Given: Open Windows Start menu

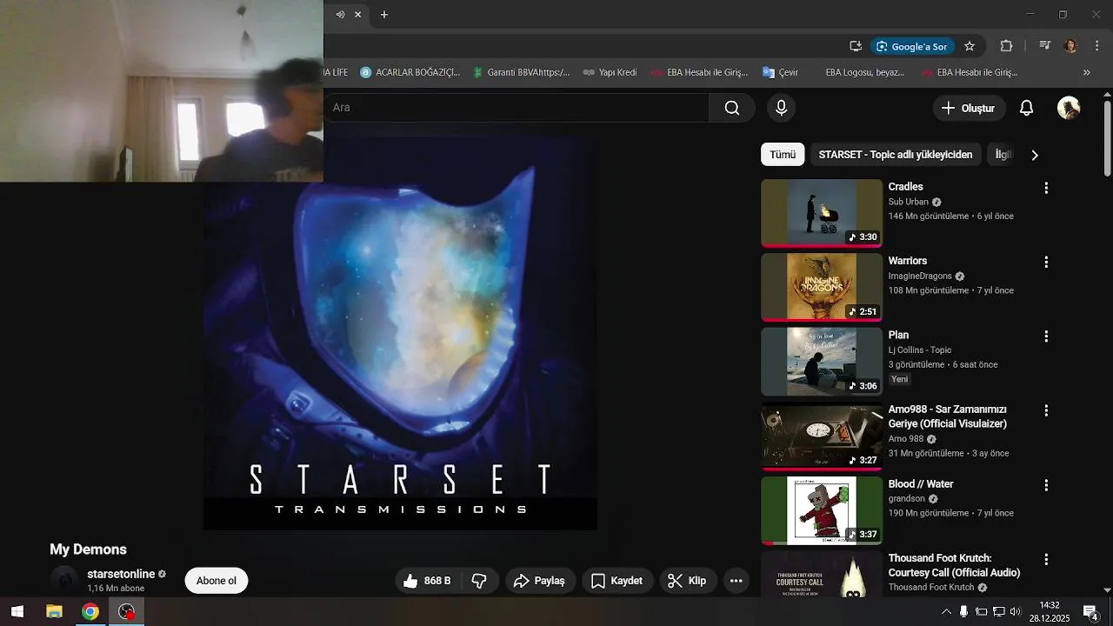Looking at the screenshot, I should (17, 612).
